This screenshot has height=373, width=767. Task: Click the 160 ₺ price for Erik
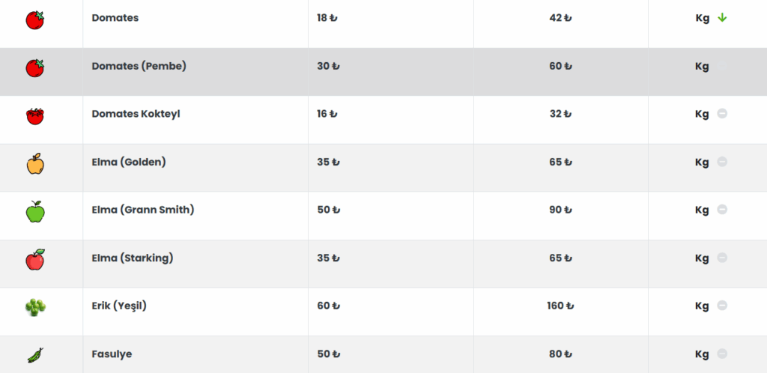click(x=560, y=306)
